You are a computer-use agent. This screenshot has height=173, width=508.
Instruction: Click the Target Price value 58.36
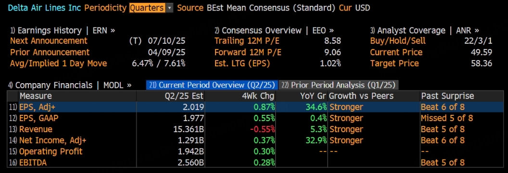[482, 63]
